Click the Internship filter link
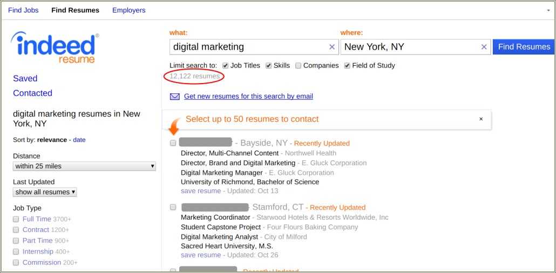Screen dimensions: 556x273 pos(38,252)
